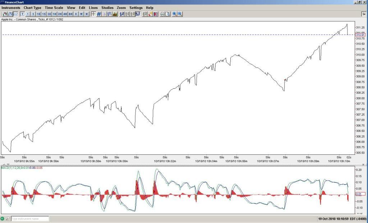Zoom out of the chart

click(180, 14)
